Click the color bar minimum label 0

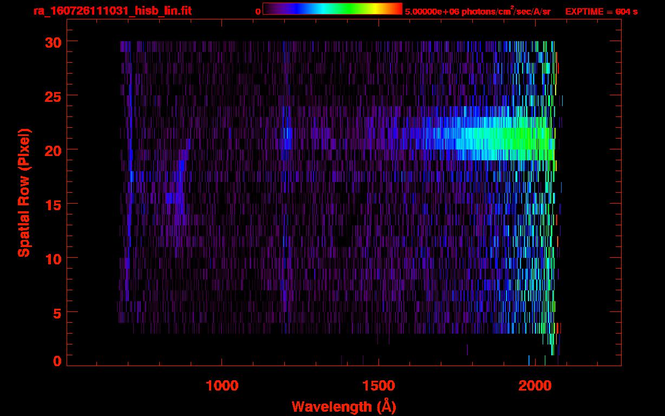[258, 11]
